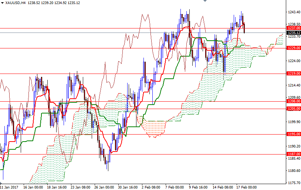Click the gray chart shift triangle marker
Viewport: 301px width, 190px height.
pyautogui.click(x=206, y=1)
